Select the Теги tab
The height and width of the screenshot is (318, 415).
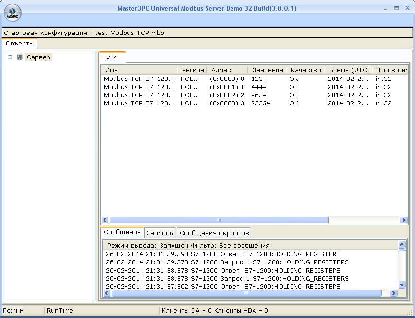click(x=112, y=57)
